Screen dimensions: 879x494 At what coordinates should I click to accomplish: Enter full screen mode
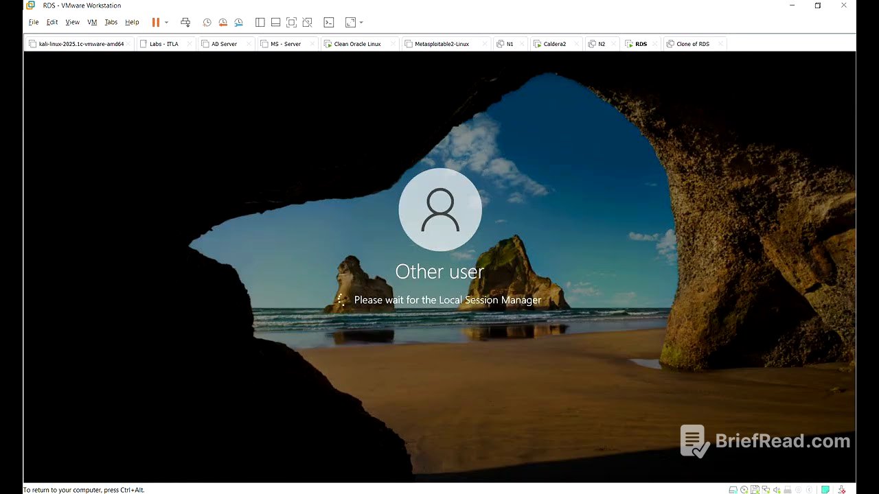pyautogui.click(x=291, y=22)
